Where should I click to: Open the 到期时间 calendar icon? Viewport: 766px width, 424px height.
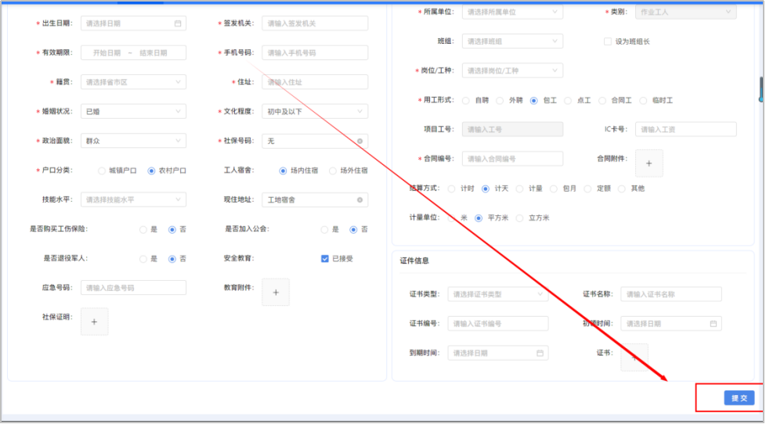click(x=540, y=353)
